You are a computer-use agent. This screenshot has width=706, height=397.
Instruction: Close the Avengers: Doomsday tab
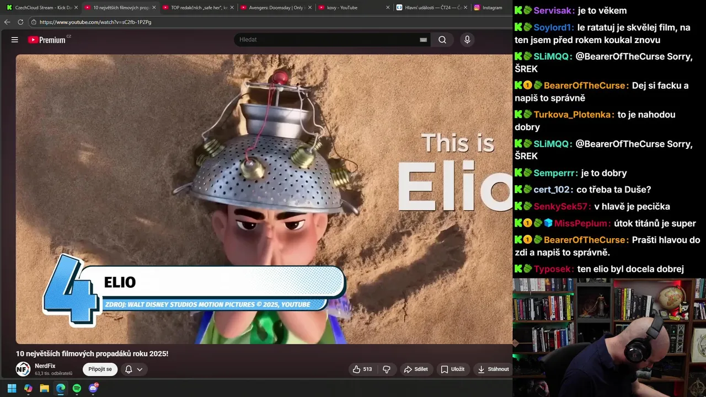click(x=310, y=8)
